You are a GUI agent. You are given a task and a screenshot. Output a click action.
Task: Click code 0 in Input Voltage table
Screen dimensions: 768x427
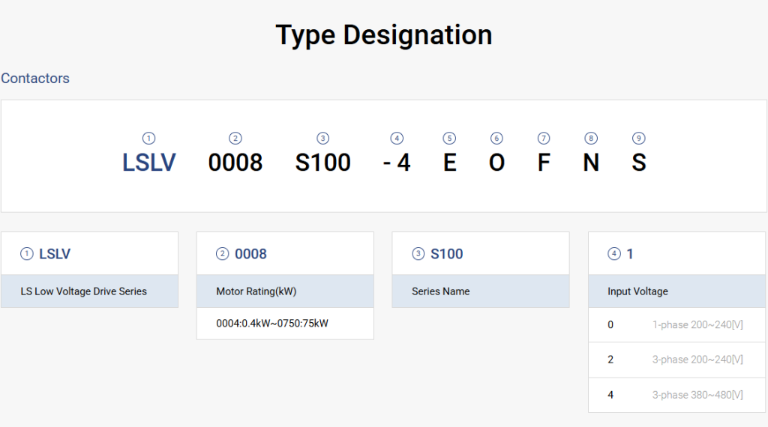(x=610, y=325)
